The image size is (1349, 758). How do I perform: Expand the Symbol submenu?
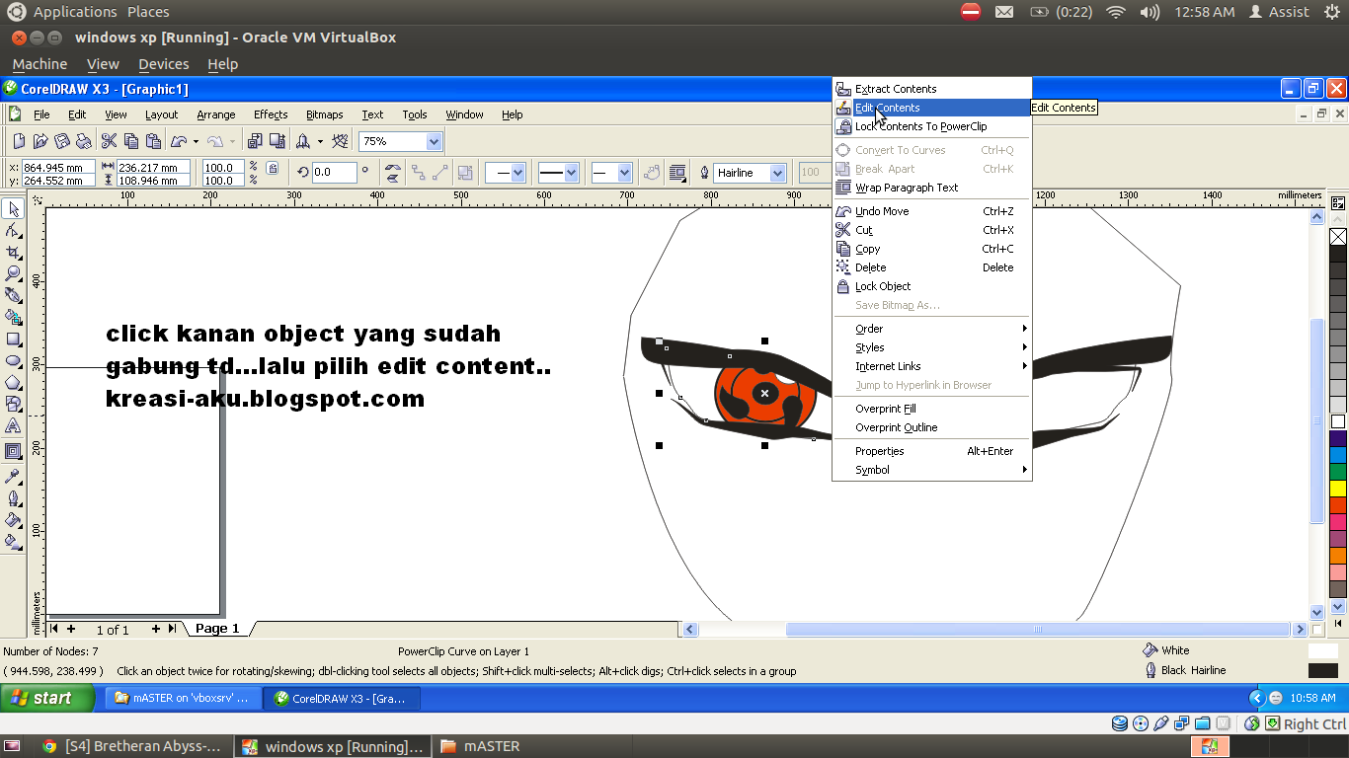point(931,470)
